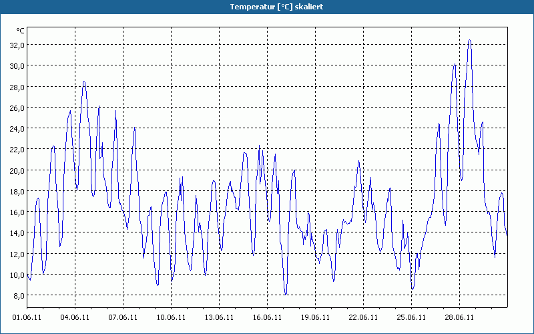534x334 pixels.
Task: Click the 8,0 y-axis label
Action: (19, 295)
